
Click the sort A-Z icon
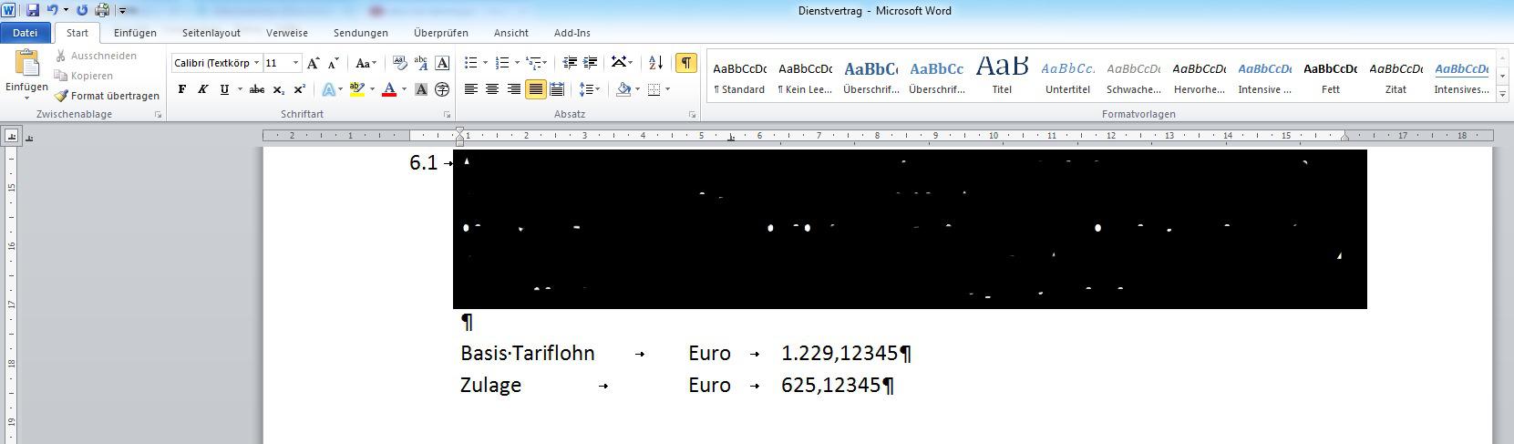pos(655,63)
